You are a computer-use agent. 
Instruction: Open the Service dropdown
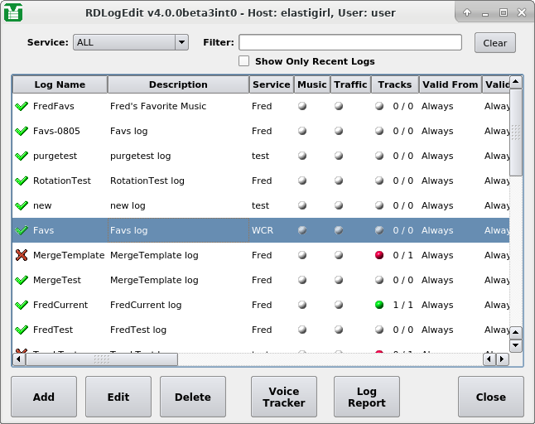tap(131, 42)
